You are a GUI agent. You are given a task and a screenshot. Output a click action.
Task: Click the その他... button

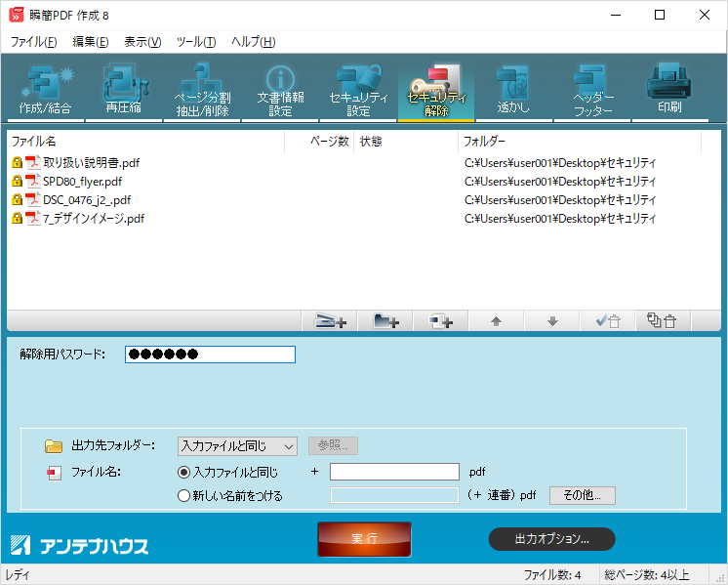tap(583, 495)
